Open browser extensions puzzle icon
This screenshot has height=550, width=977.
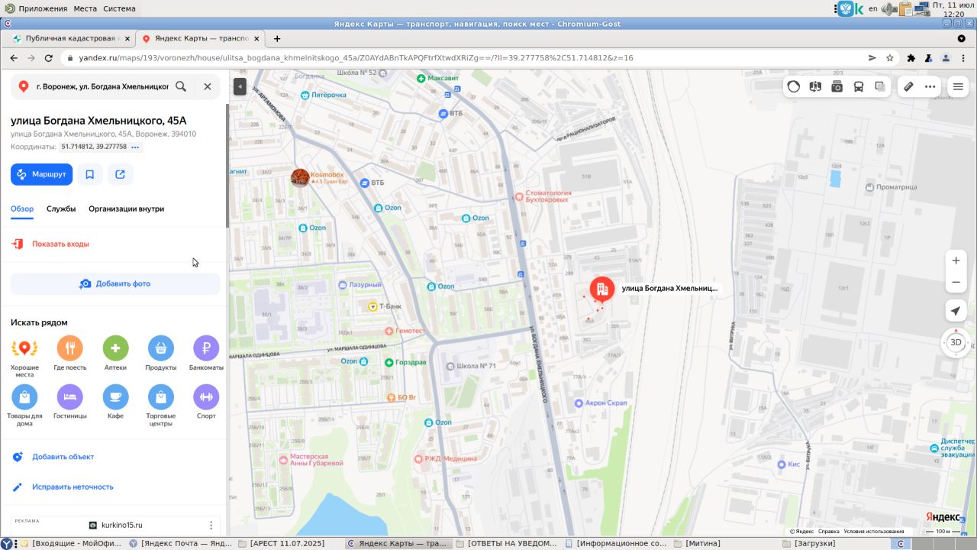[x=911, y=57]
